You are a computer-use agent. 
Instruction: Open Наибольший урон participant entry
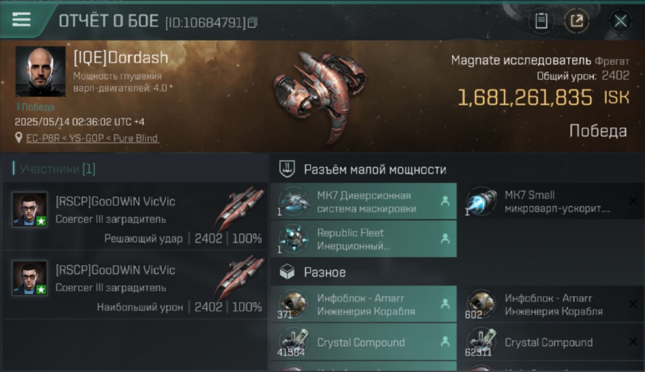(135, 285)
